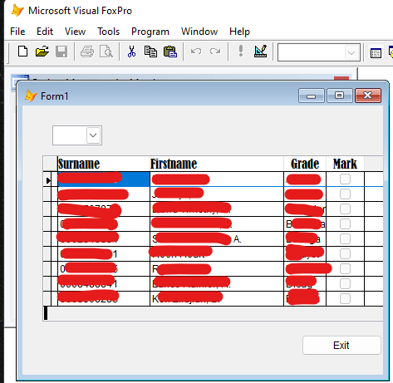Screen dimensions: 393x383
Task: Click the Undo arrow icon
Action: point(196,52)
